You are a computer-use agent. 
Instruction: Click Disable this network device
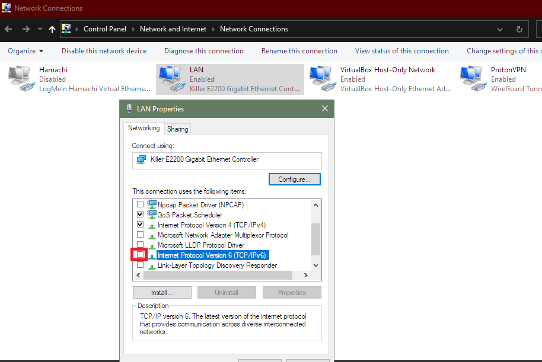point(104,51)
